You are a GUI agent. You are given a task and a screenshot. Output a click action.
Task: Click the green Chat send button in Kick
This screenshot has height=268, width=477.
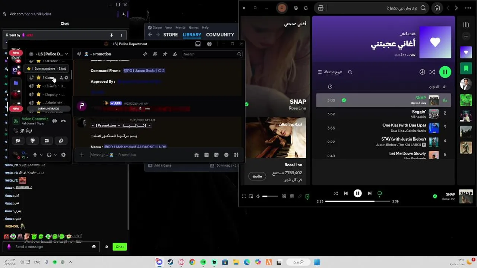(x=120, y=246)
